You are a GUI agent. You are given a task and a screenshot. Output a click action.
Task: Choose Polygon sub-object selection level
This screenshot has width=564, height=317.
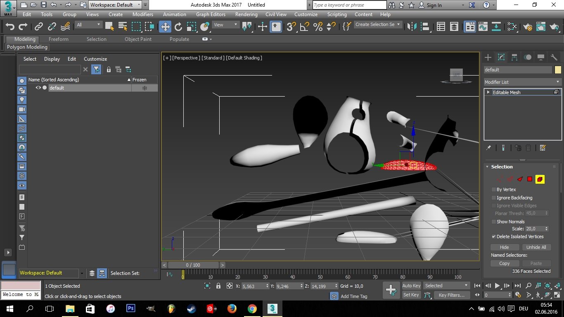point(530,179)
